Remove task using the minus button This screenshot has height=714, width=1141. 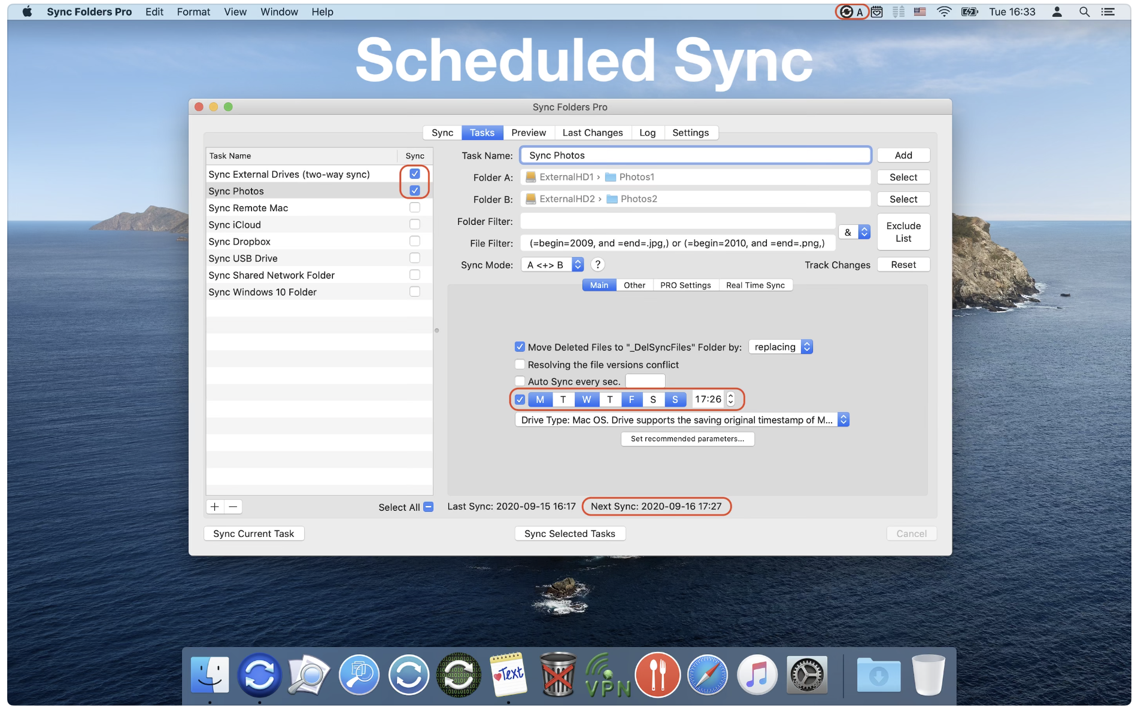(x=233, y=507)
